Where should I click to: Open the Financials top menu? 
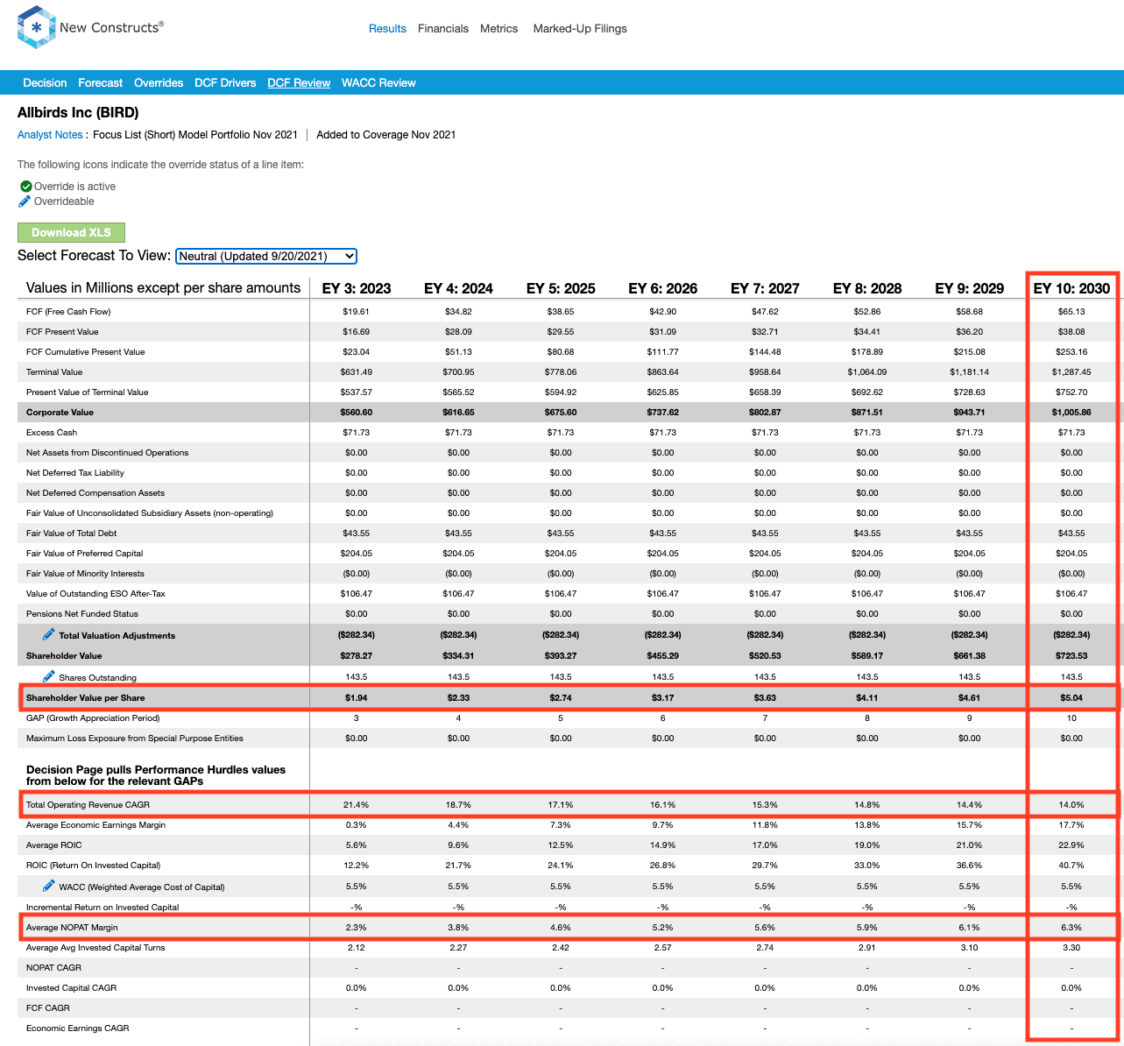click(x=443, y=29)
